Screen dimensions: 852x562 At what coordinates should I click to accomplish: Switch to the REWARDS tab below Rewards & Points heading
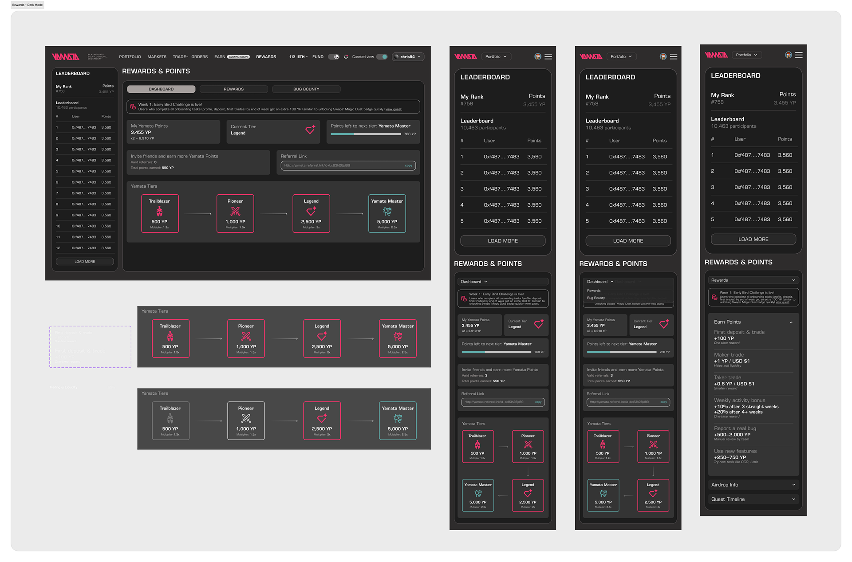[234, 89]
